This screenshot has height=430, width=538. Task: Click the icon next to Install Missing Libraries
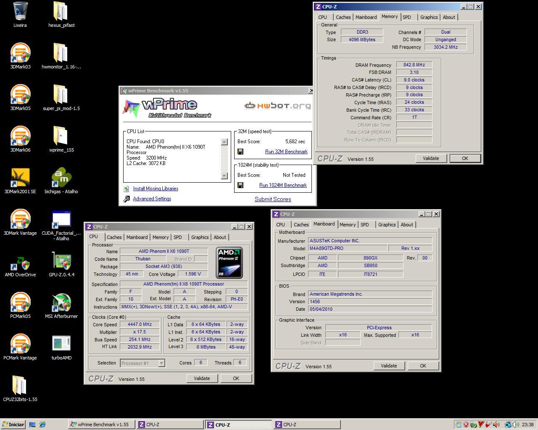click(x=126, y=189)
